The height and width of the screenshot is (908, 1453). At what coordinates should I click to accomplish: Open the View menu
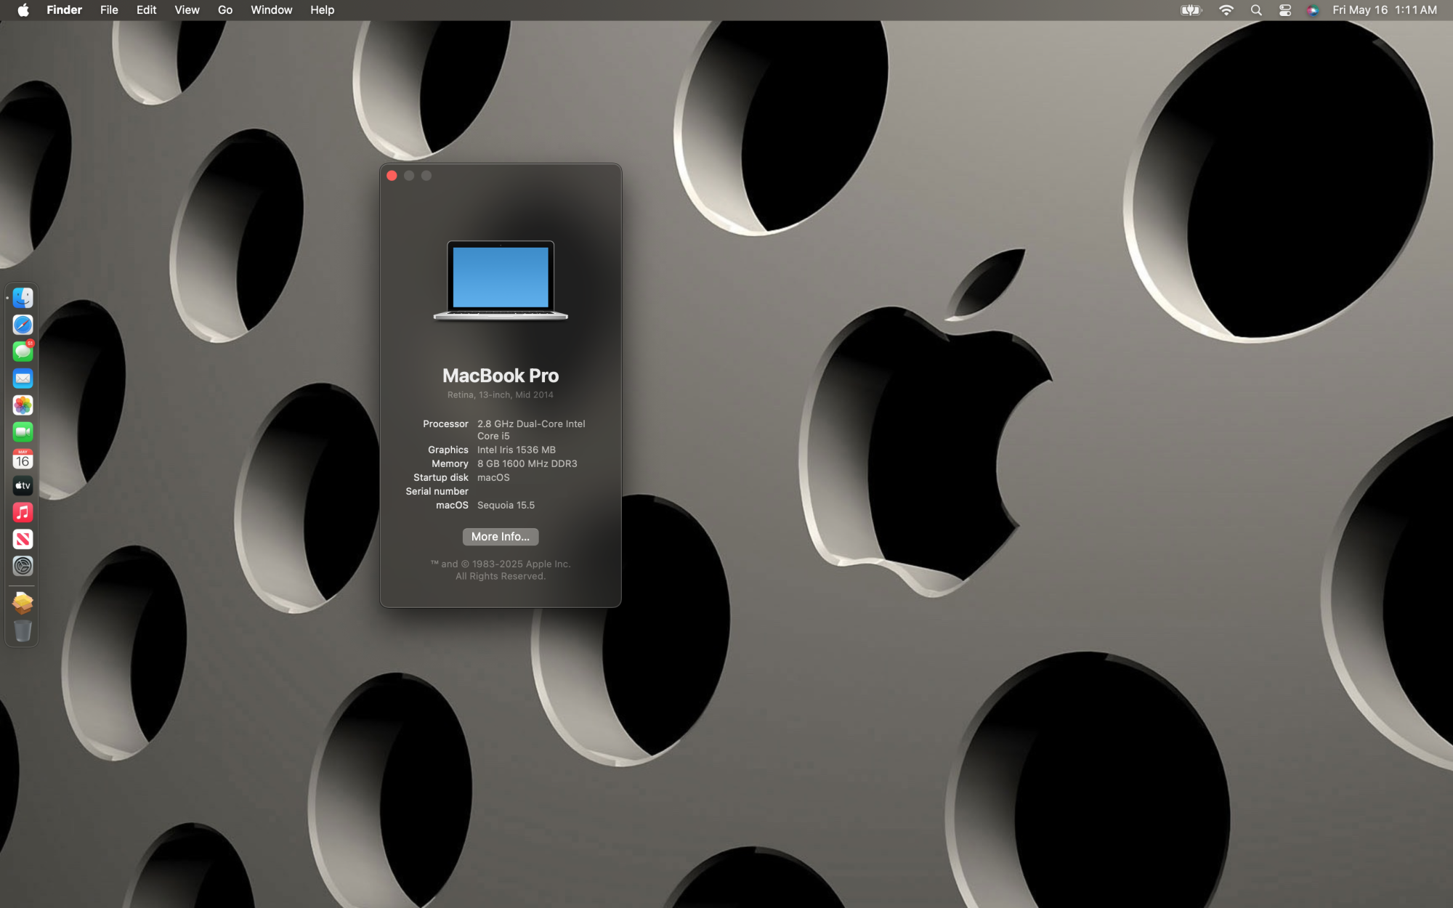pyautogui.click(x=187, y=10)
